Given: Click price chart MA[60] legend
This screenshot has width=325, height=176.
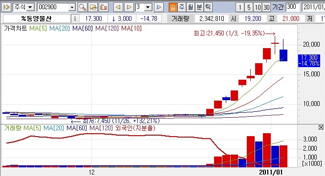Looking at the screenshot, I should [x=83, y=28].
